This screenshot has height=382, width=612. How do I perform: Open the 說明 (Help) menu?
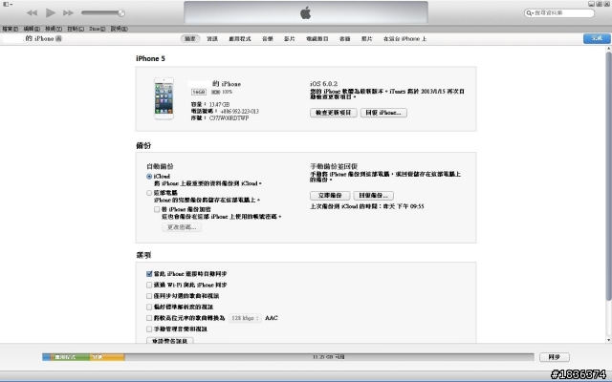point(119,29)
